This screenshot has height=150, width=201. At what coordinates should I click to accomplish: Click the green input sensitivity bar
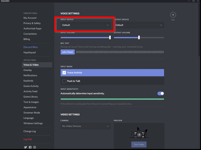pyautogui.click(x=112, y=99)
